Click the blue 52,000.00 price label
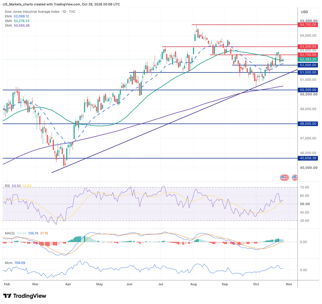This screenshot has width=322, height=304. [308, 65]
